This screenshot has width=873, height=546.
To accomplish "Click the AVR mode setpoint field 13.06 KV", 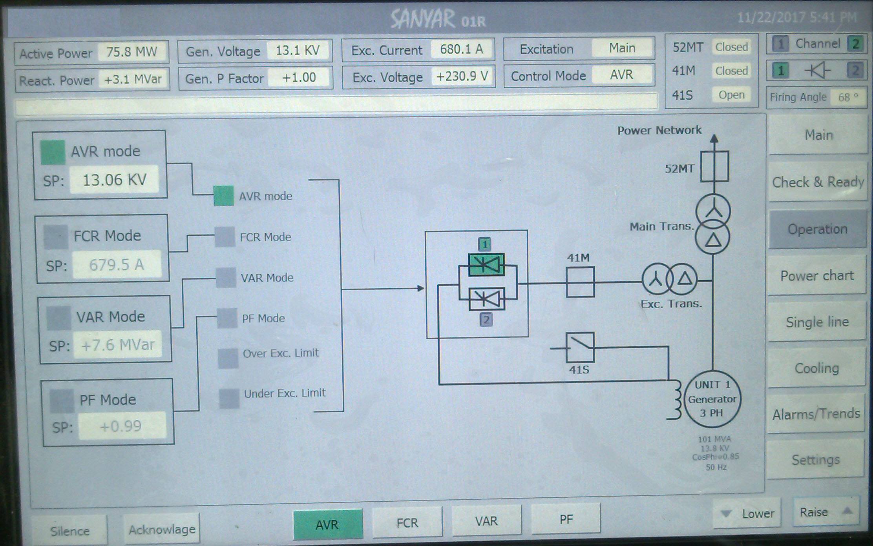I will click(x=114, y=180).
